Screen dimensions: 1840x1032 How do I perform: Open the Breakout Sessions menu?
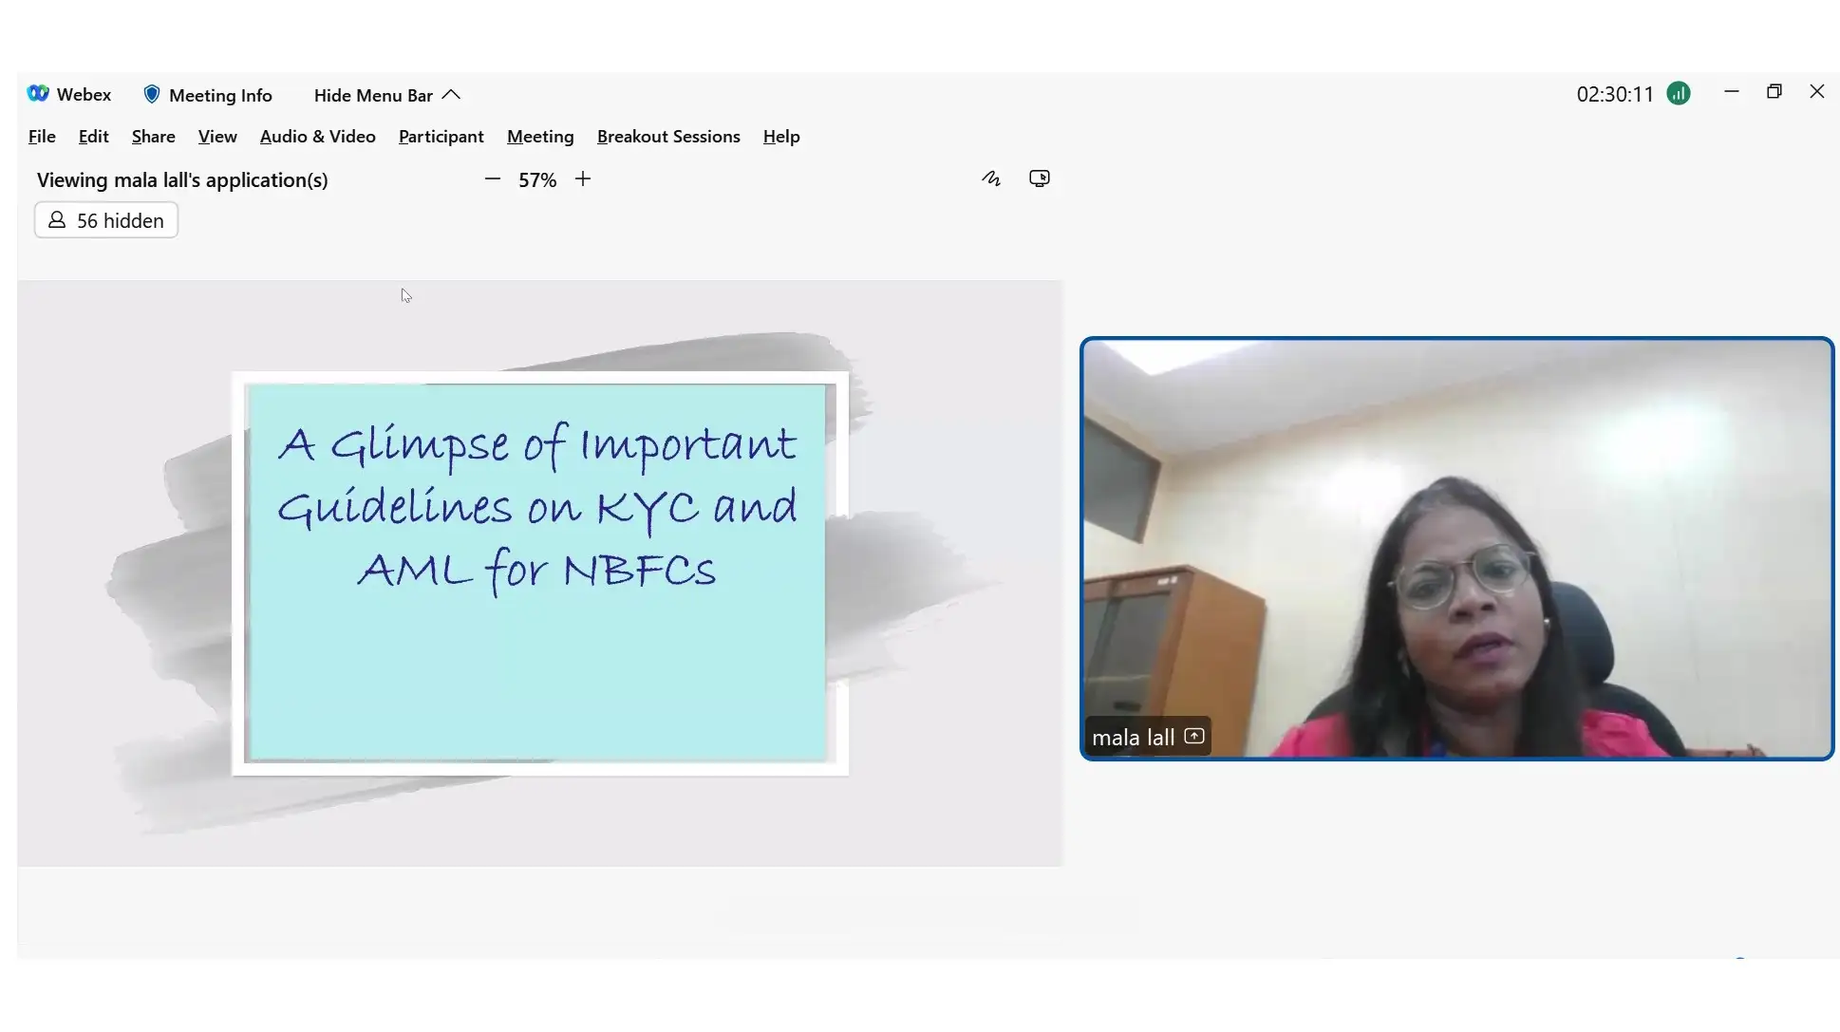(668, 137)
